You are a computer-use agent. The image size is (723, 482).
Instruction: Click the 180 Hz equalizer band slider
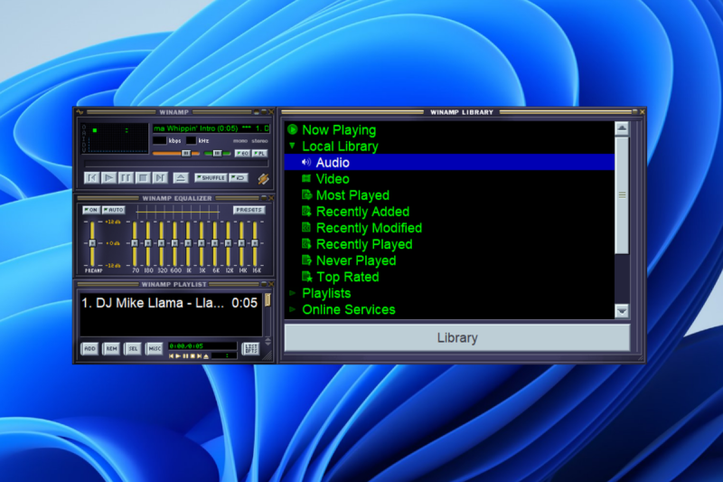point(148,243)
